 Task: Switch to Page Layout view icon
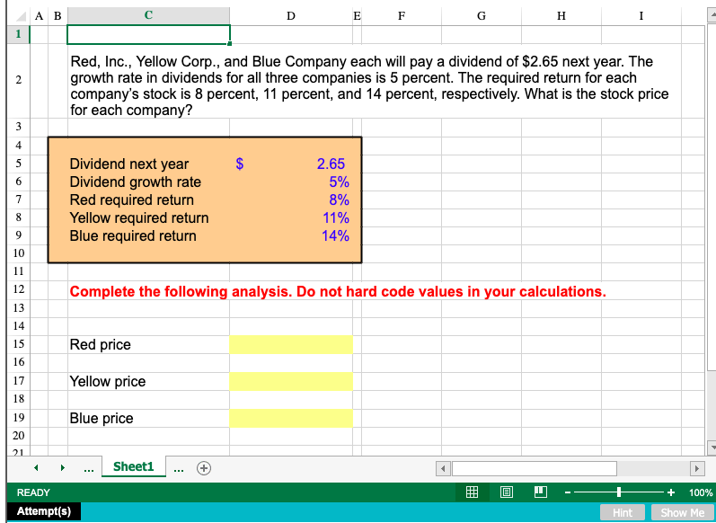[x=506, y=492]
